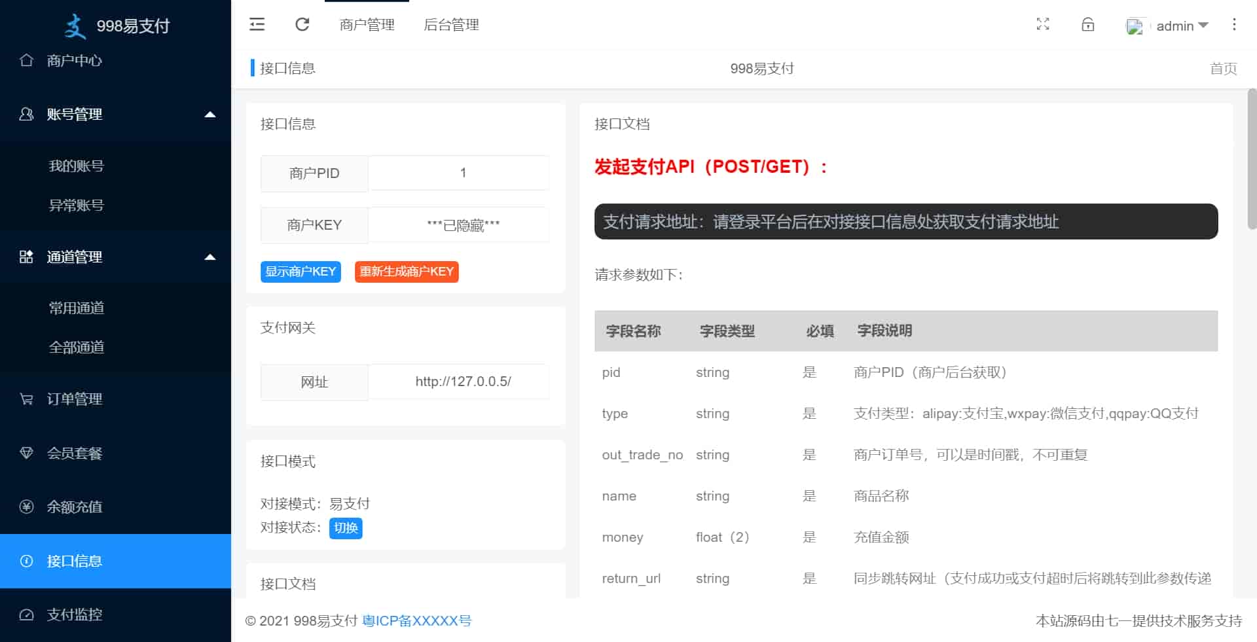
Task: Click the page's vertical scrollbar
Action: 1251,159
